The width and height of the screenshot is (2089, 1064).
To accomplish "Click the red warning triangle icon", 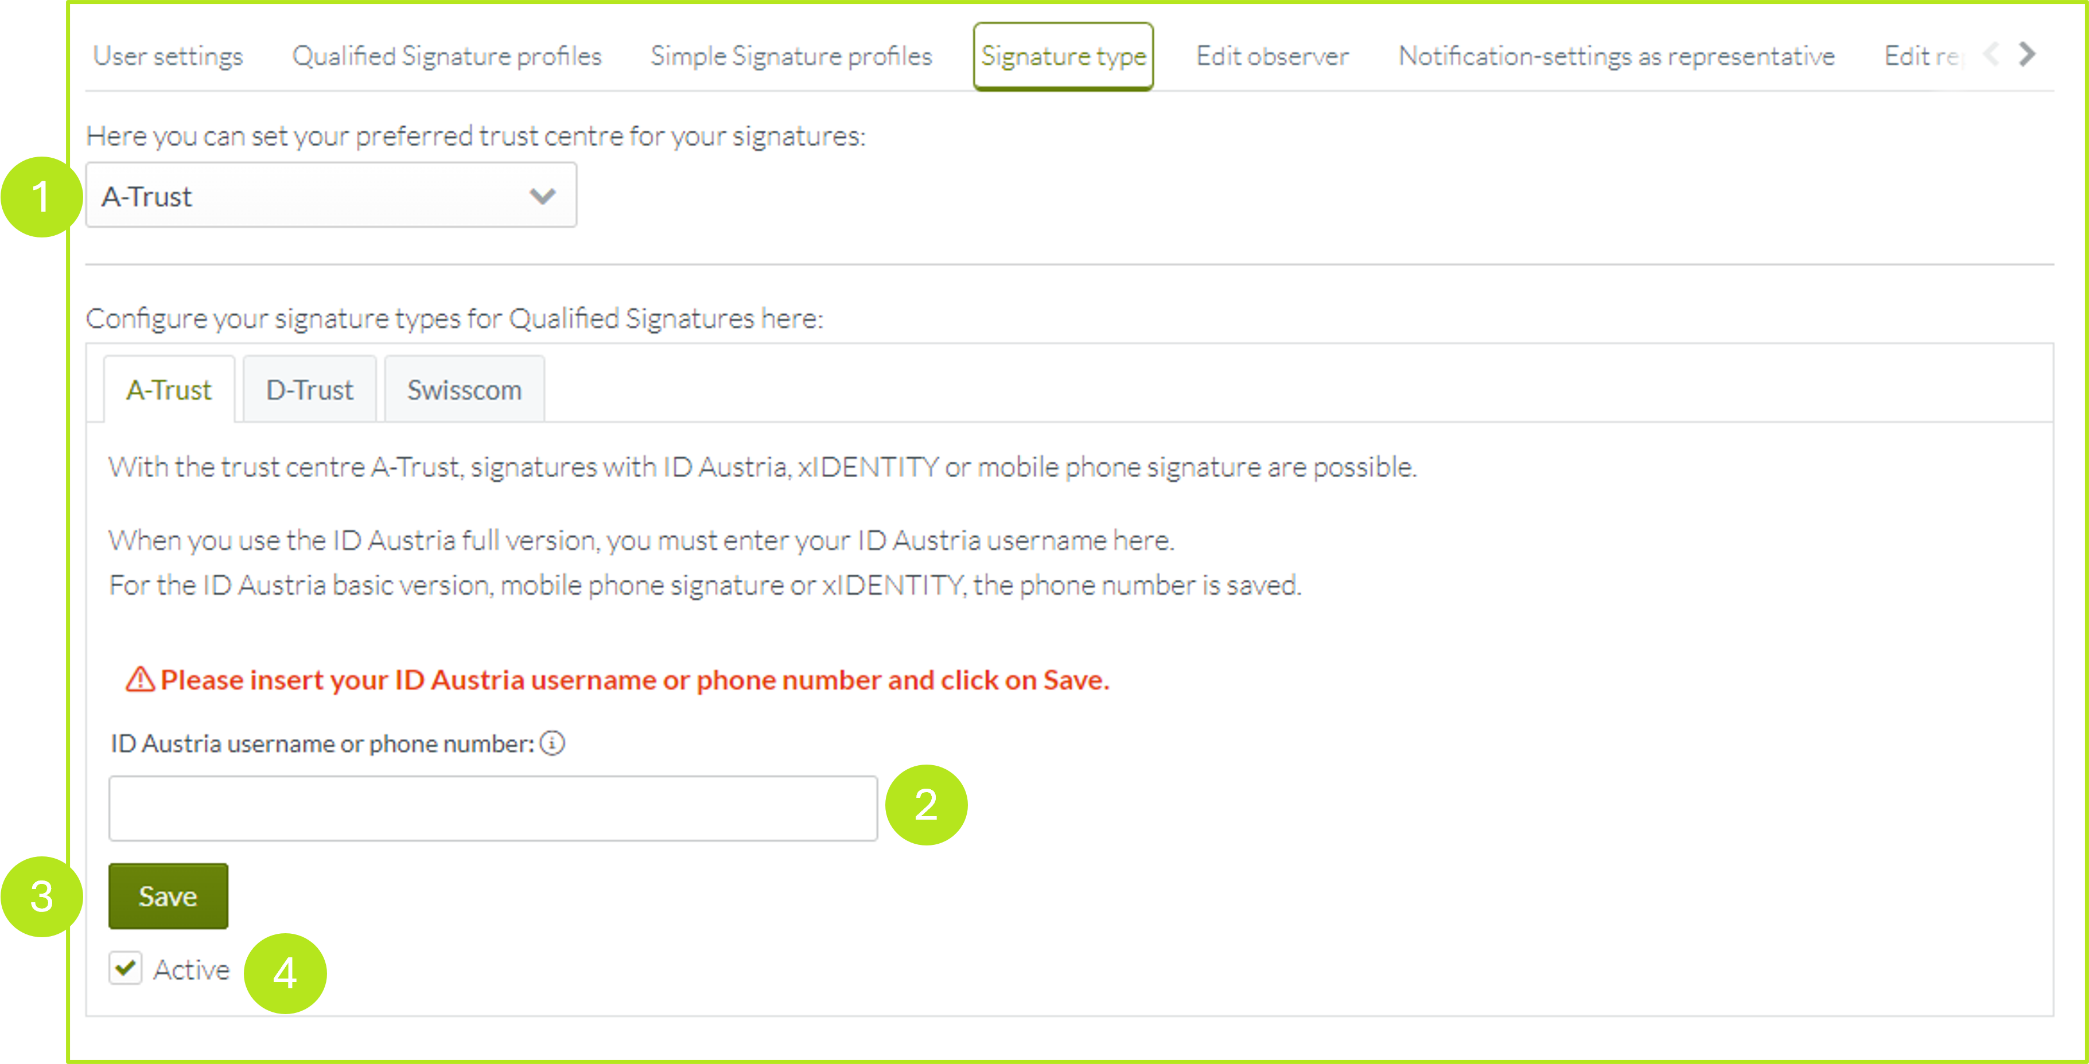I will click(x=139, y=680).
